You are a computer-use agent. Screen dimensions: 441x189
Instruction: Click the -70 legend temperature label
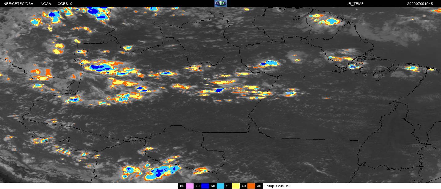197,186
